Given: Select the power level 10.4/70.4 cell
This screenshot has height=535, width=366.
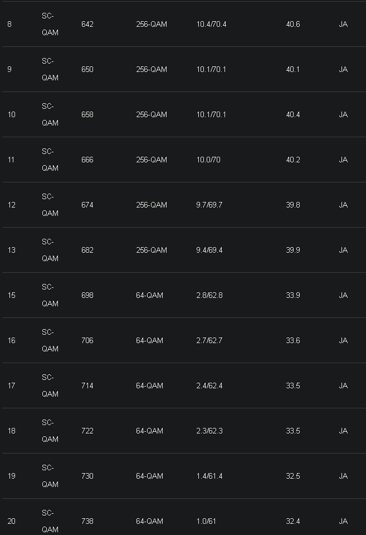Looking at the screenshot, I should coord(211,25).
